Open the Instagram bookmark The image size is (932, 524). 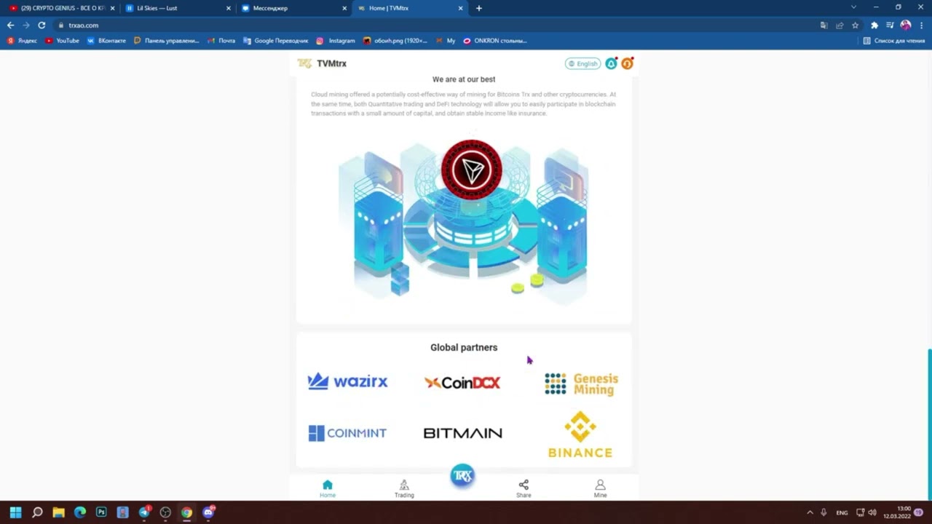click(x=335, y=41)
